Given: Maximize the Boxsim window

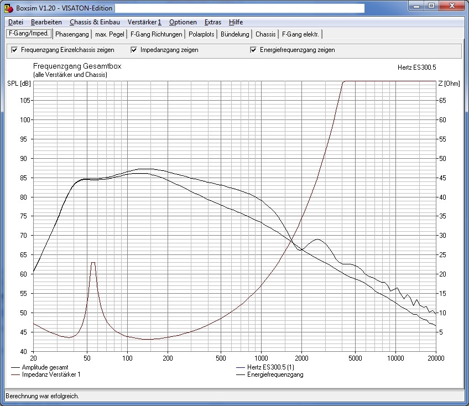Looking at the screenshot, I should point(431,6).
